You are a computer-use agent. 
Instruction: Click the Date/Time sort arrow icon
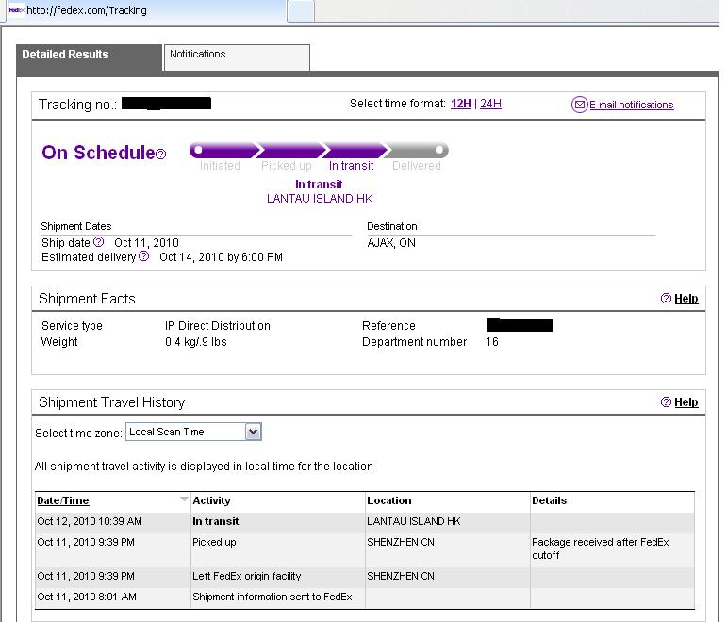184,500
